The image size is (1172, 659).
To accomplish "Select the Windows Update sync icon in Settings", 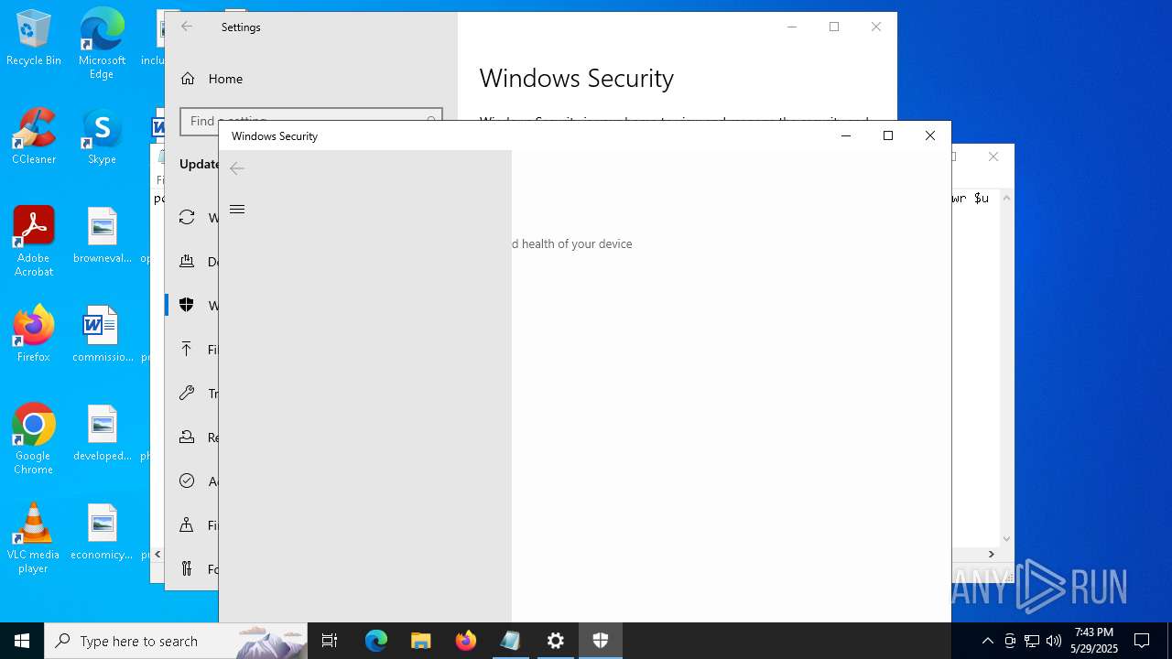I will pos(187,217).
